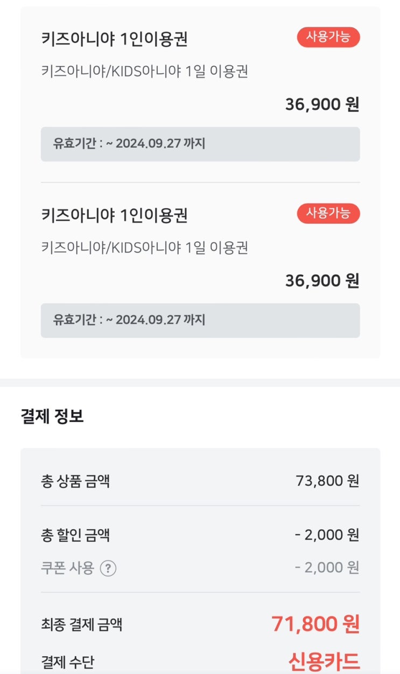Click the second ticket's 36,900 원 price
The height and width of the screenshot is (674, 400).
click(x=322, y=280)
